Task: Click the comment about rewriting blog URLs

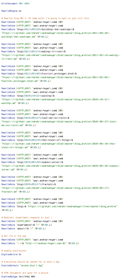Action: tap(46, 18)
